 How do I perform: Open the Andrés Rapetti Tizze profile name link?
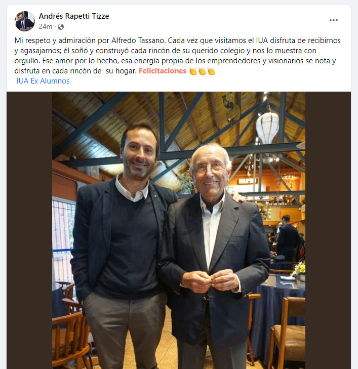pyautogui.click(x=74, y=16)
